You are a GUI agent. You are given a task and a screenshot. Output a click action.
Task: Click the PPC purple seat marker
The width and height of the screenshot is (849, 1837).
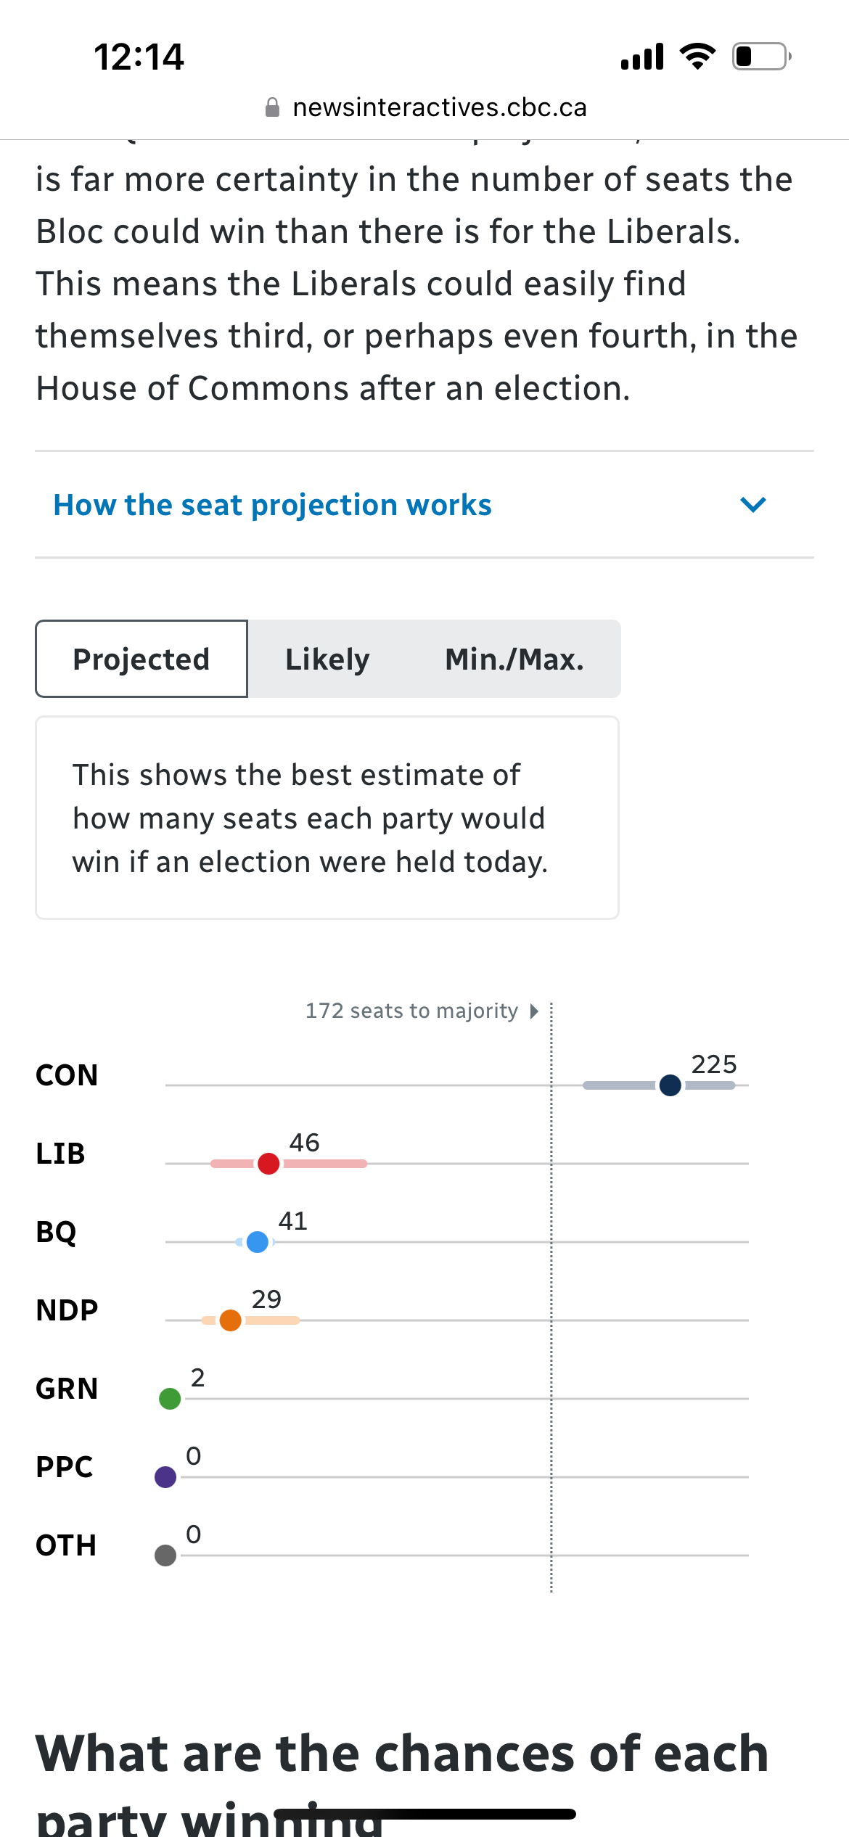[165, 1477]
